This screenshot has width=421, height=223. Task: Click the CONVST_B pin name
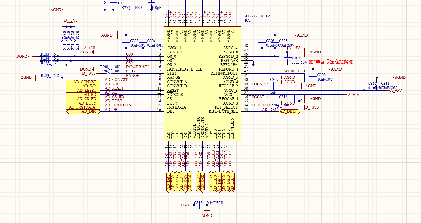(177, 86)
